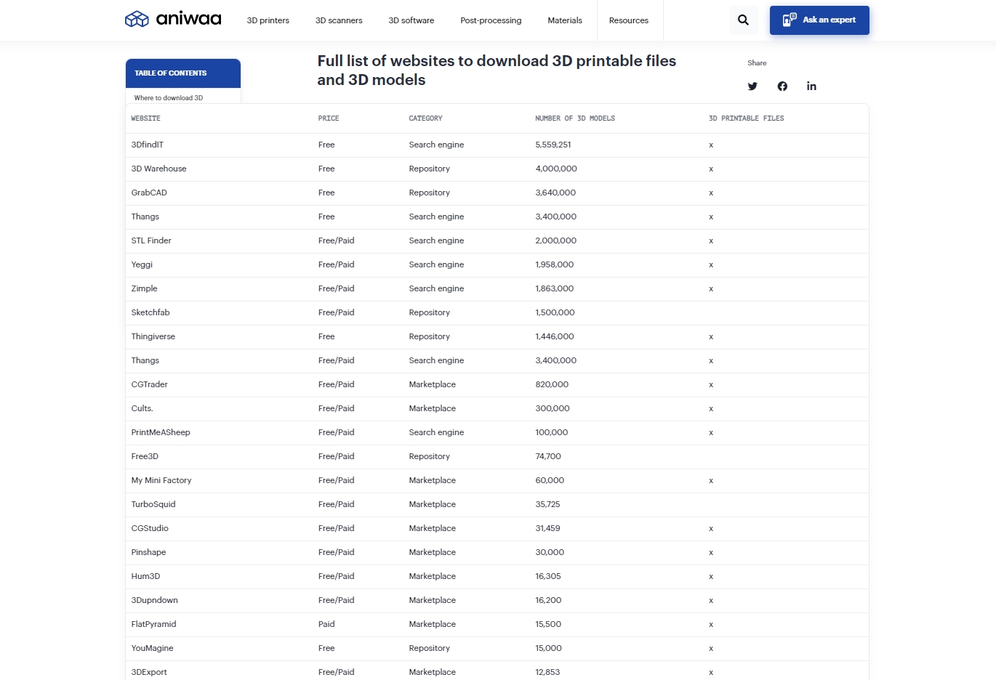
Task: Click the PRICE column header
Action: click(x=329, y=118)
